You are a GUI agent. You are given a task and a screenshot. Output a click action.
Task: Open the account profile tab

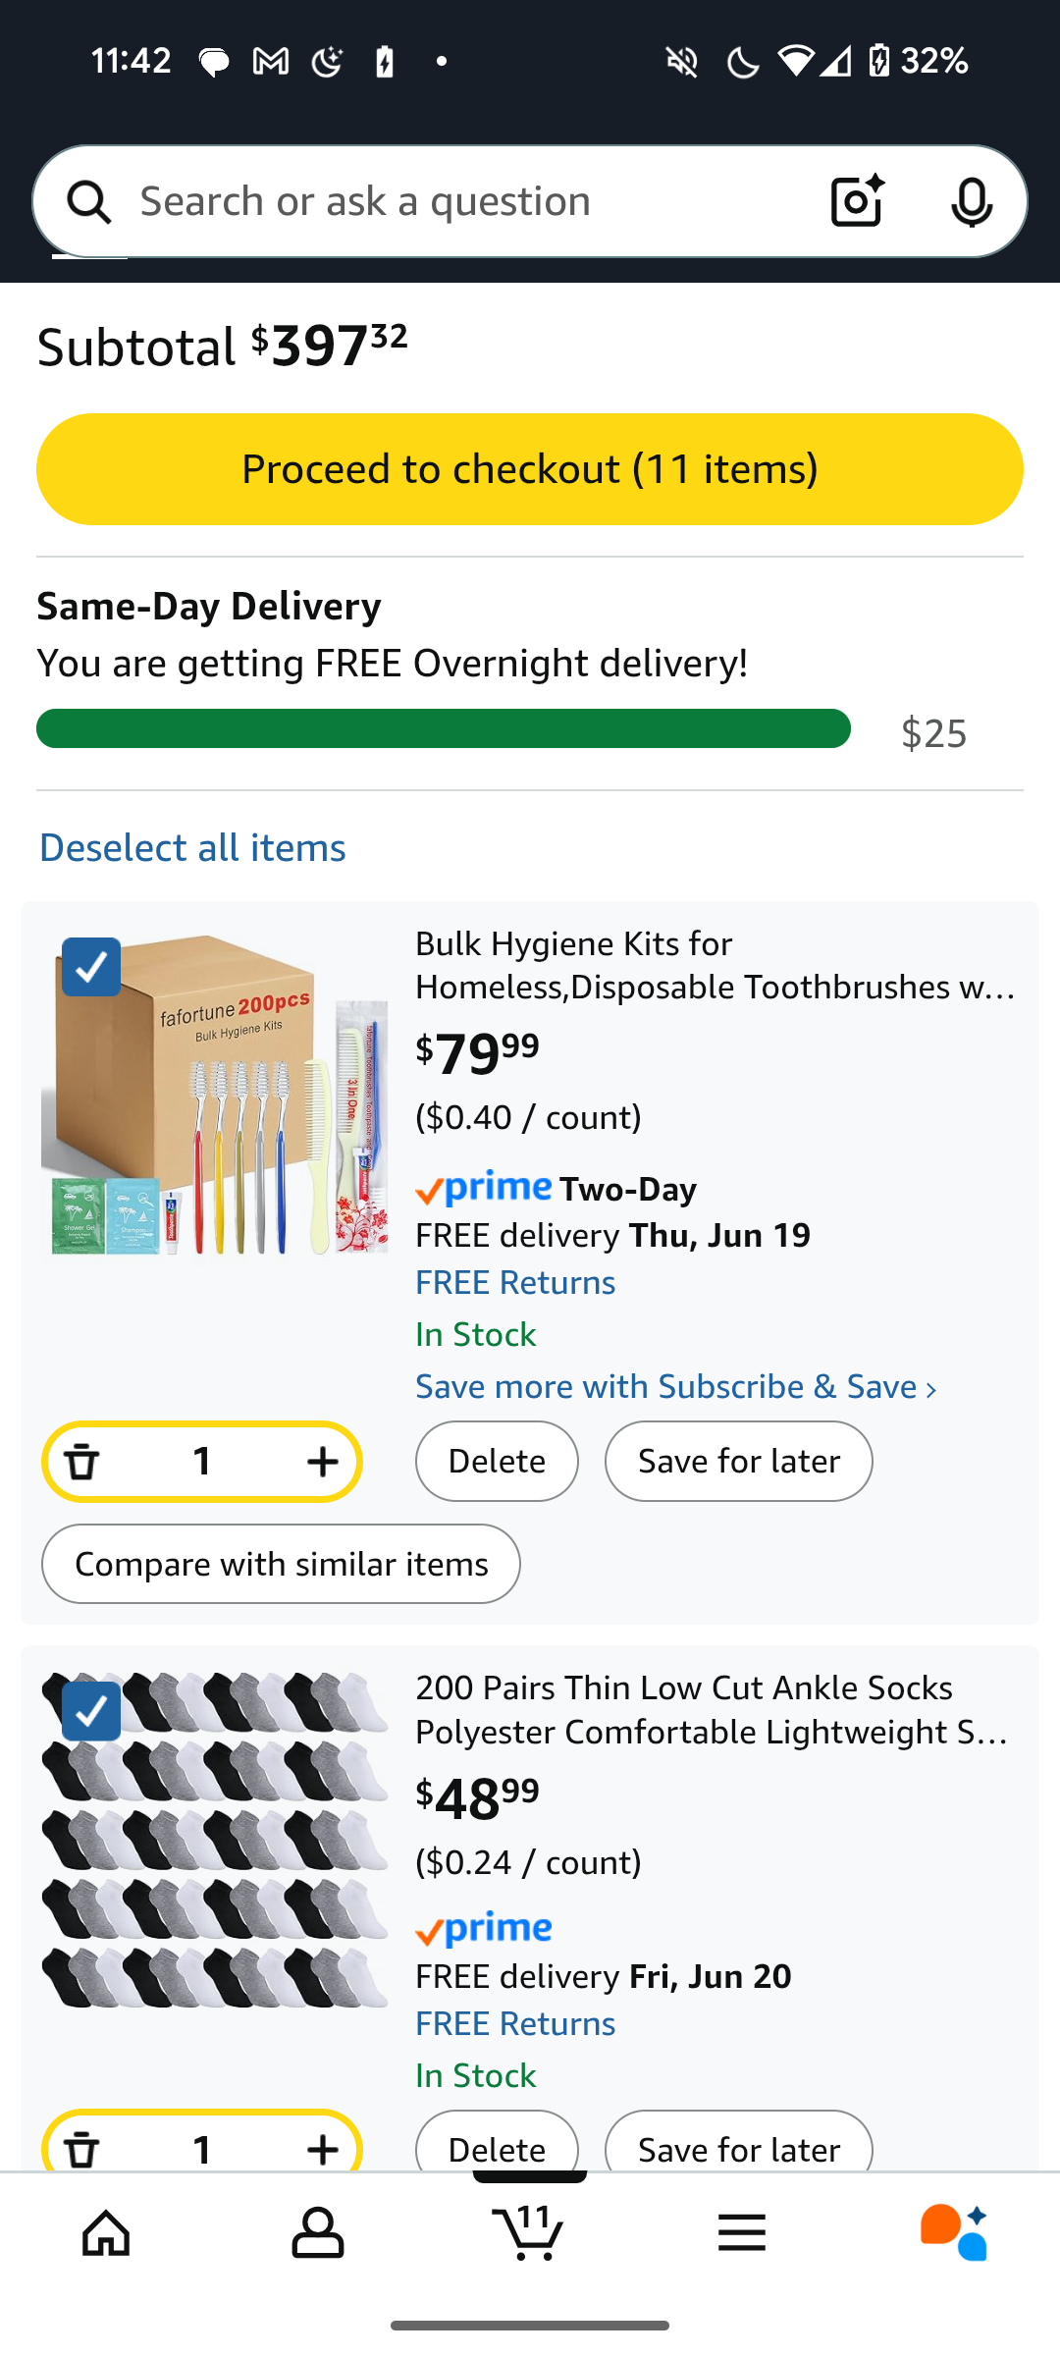click(318, 2232)
